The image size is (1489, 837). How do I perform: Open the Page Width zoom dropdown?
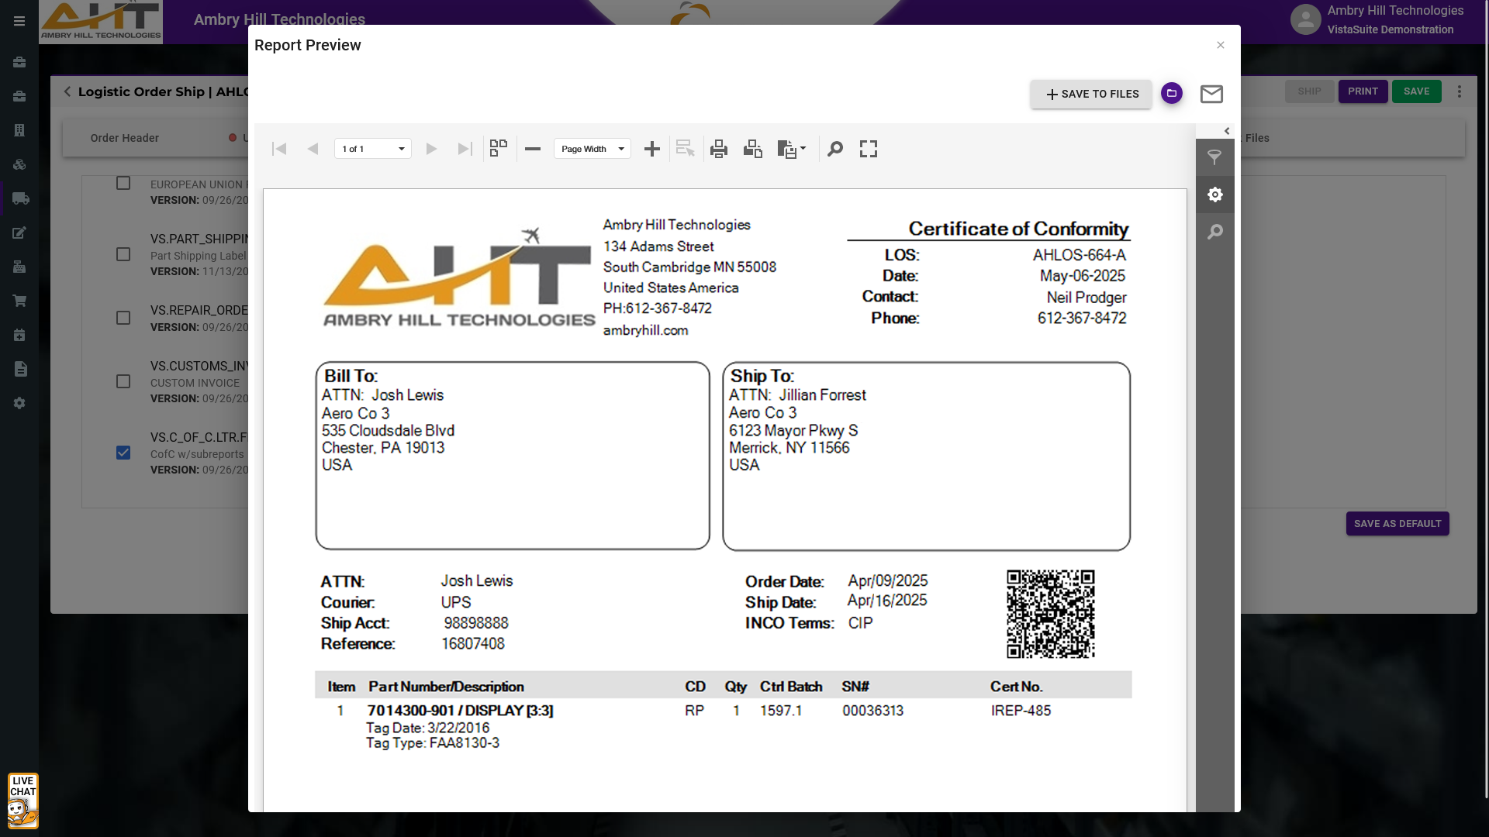point(592,149)
